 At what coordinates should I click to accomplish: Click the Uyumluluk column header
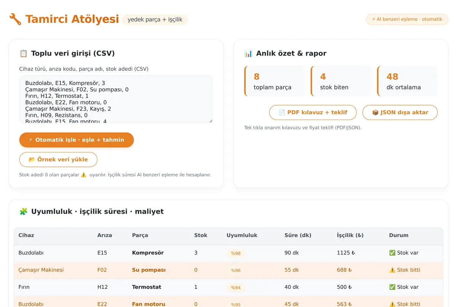(x=242, y=235)
